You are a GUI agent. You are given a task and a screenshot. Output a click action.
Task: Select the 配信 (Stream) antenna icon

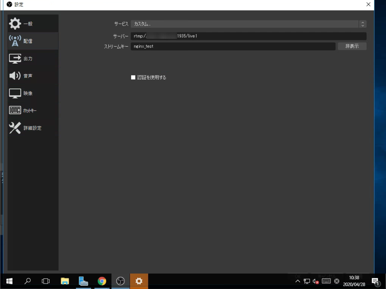tap(15, 41)
